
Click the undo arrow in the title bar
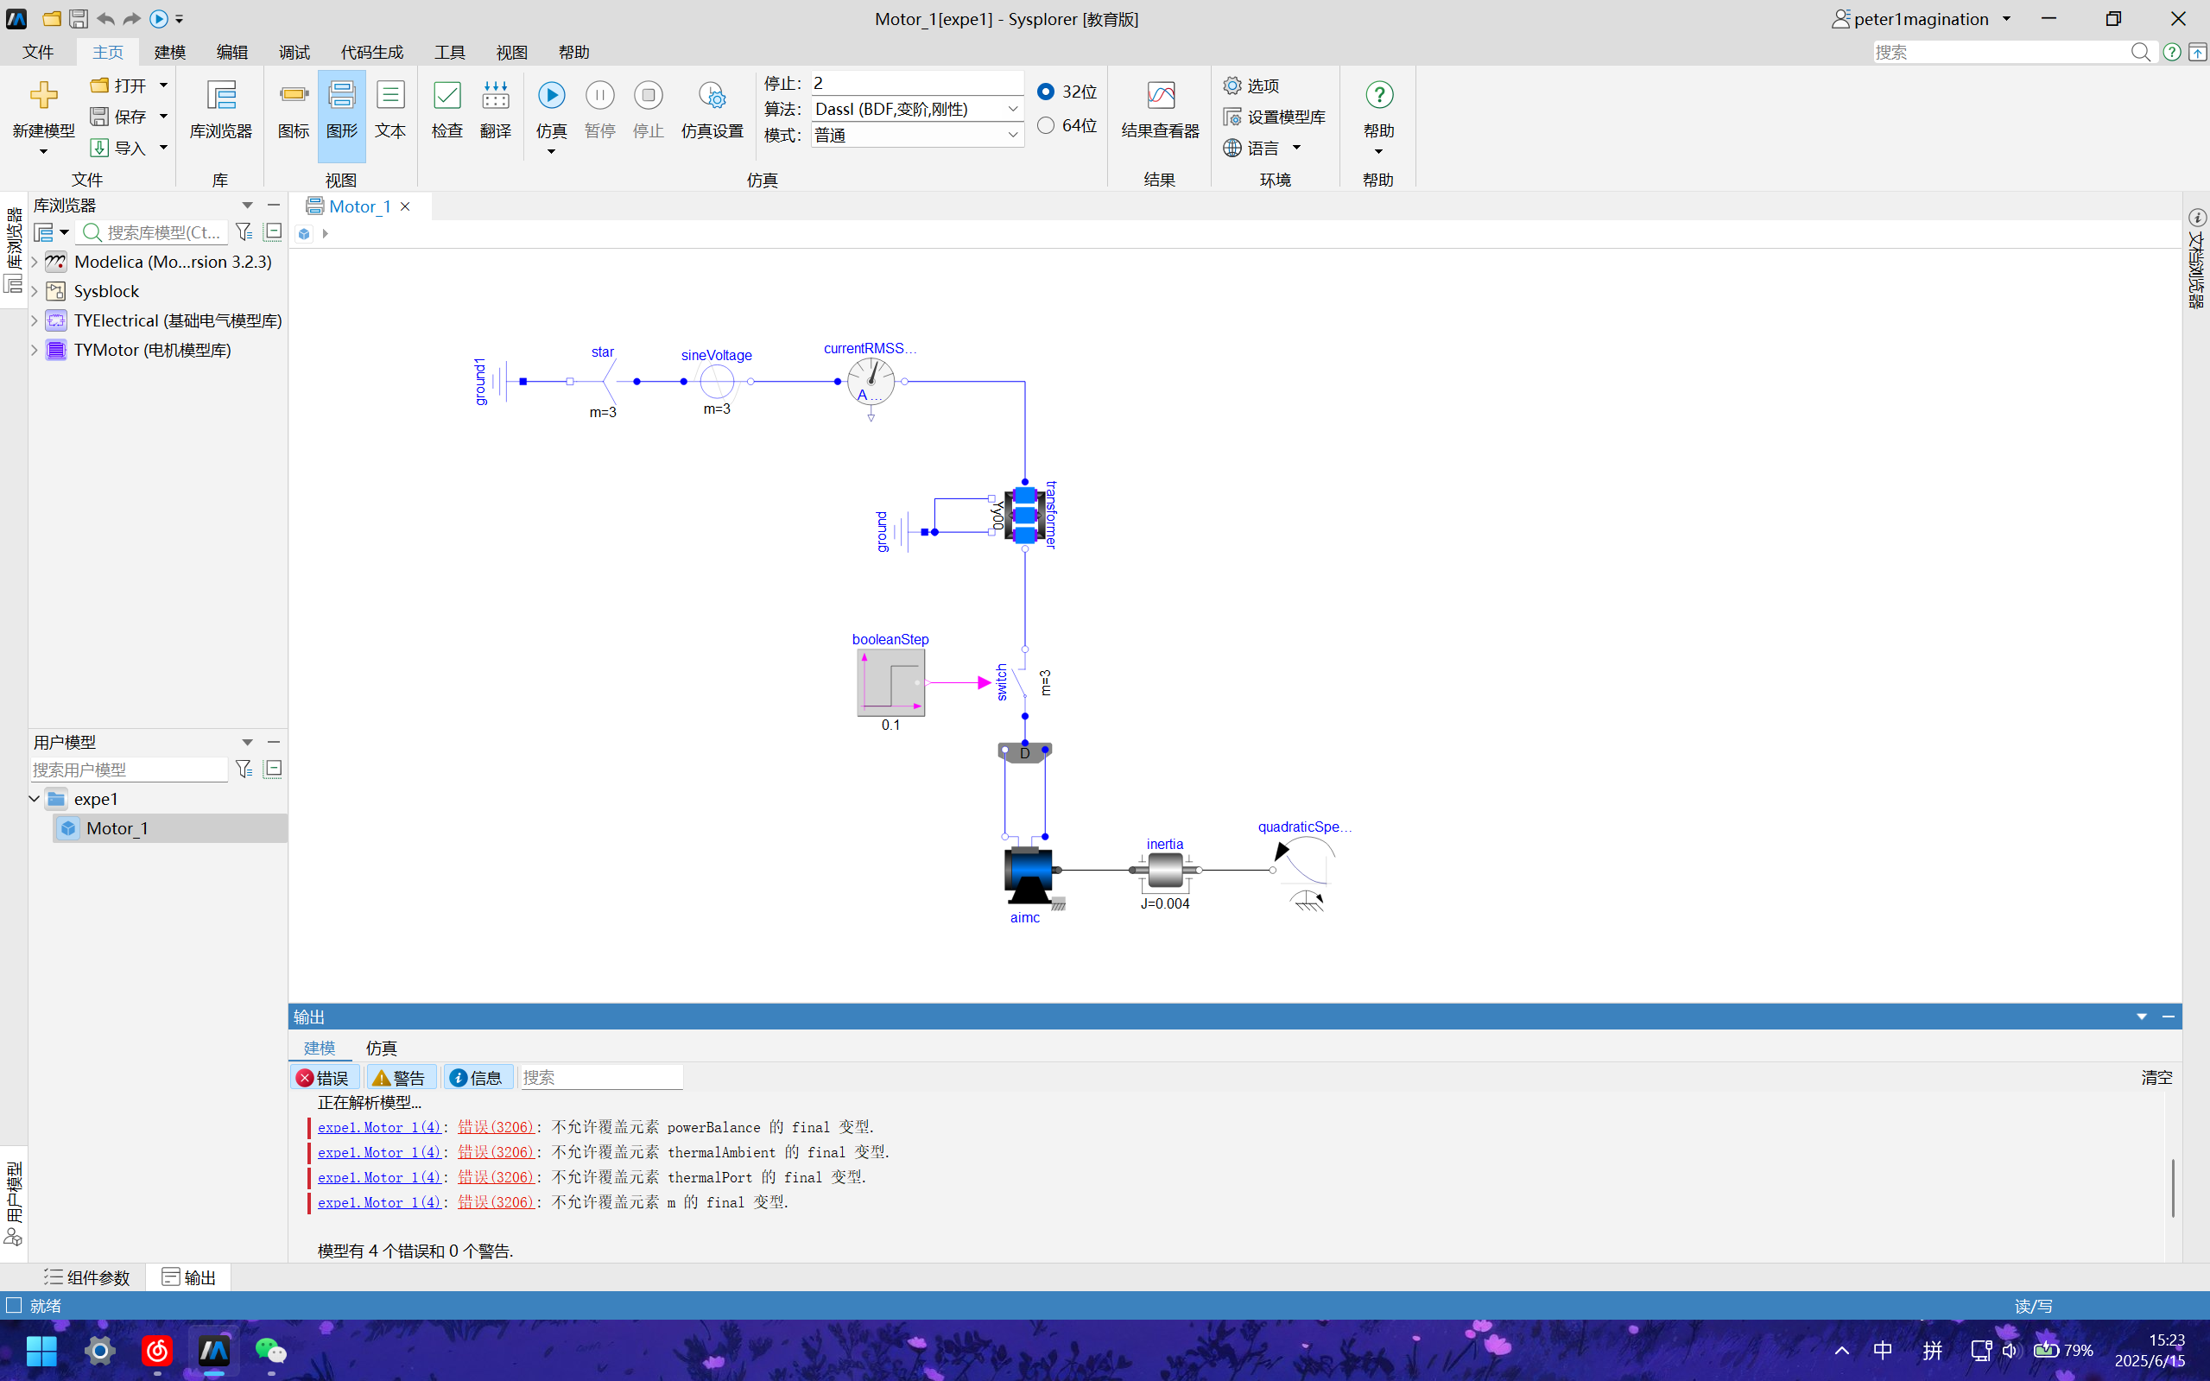click(x=105, y=18)
